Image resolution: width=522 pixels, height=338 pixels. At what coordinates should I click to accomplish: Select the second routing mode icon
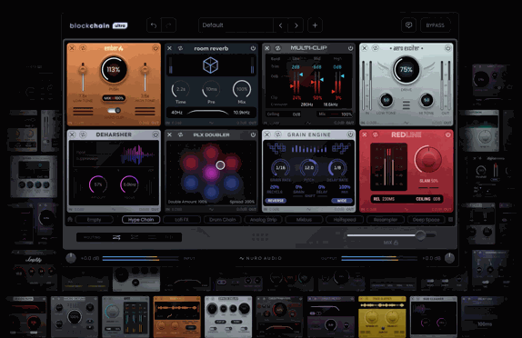[135, 237]
